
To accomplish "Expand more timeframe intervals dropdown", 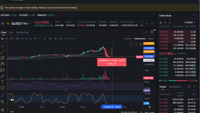I will pos(40,38).
